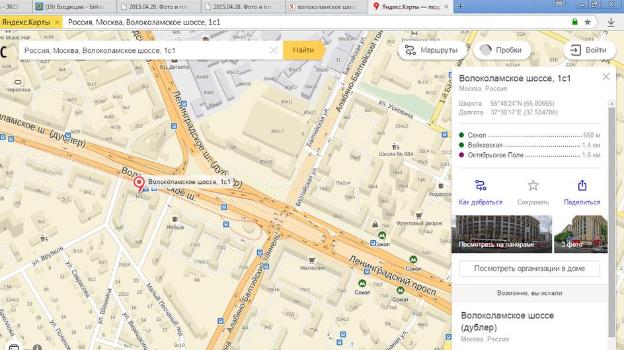This screenshot has height=350, width=624.
Task: Toggle the Пробки traffic layer
Action: (x=502, y=50)
